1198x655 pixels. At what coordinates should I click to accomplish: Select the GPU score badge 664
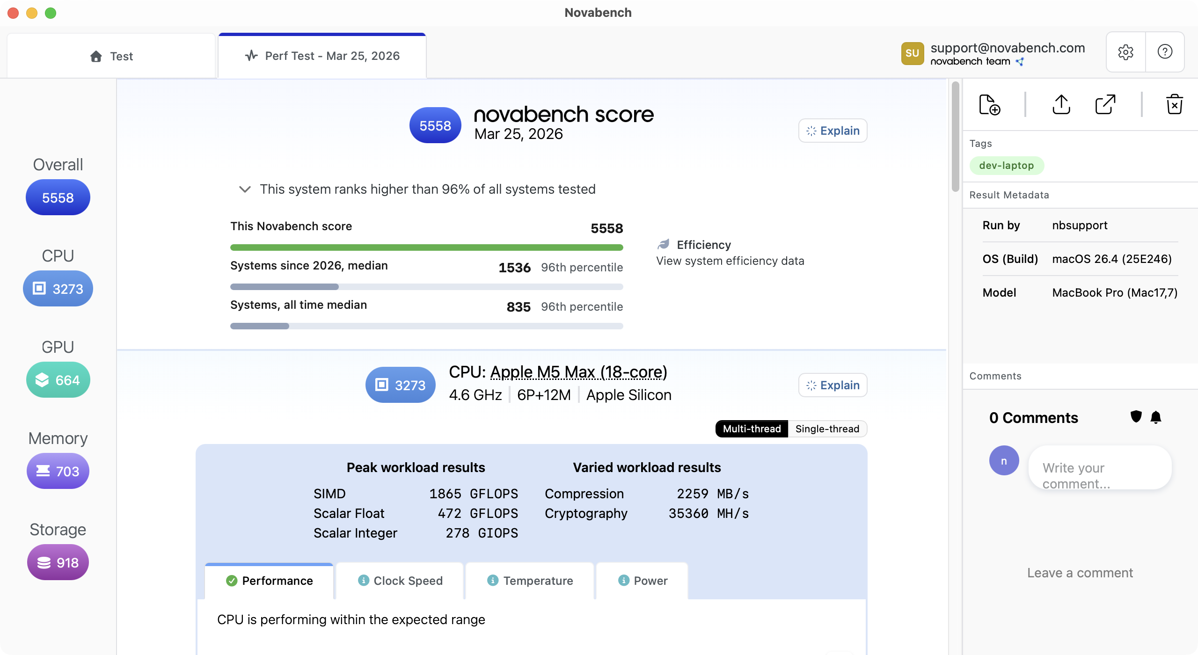(x=58, y=379)
